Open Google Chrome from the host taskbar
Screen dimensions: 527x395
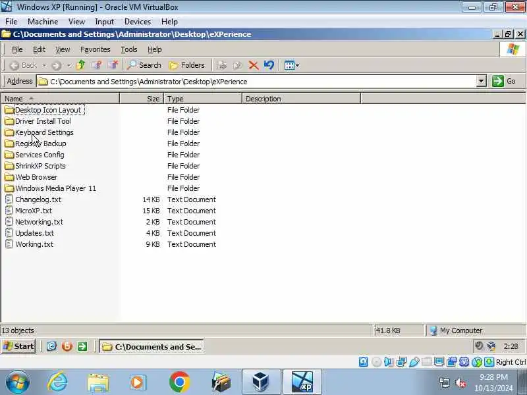(179, 382)
